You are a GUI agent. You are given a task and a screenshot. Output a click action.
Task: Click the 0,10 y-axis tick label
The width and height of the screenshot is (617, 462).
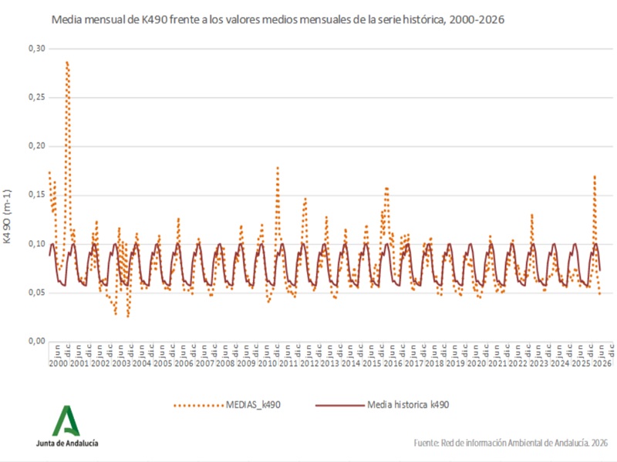(36, 244)
